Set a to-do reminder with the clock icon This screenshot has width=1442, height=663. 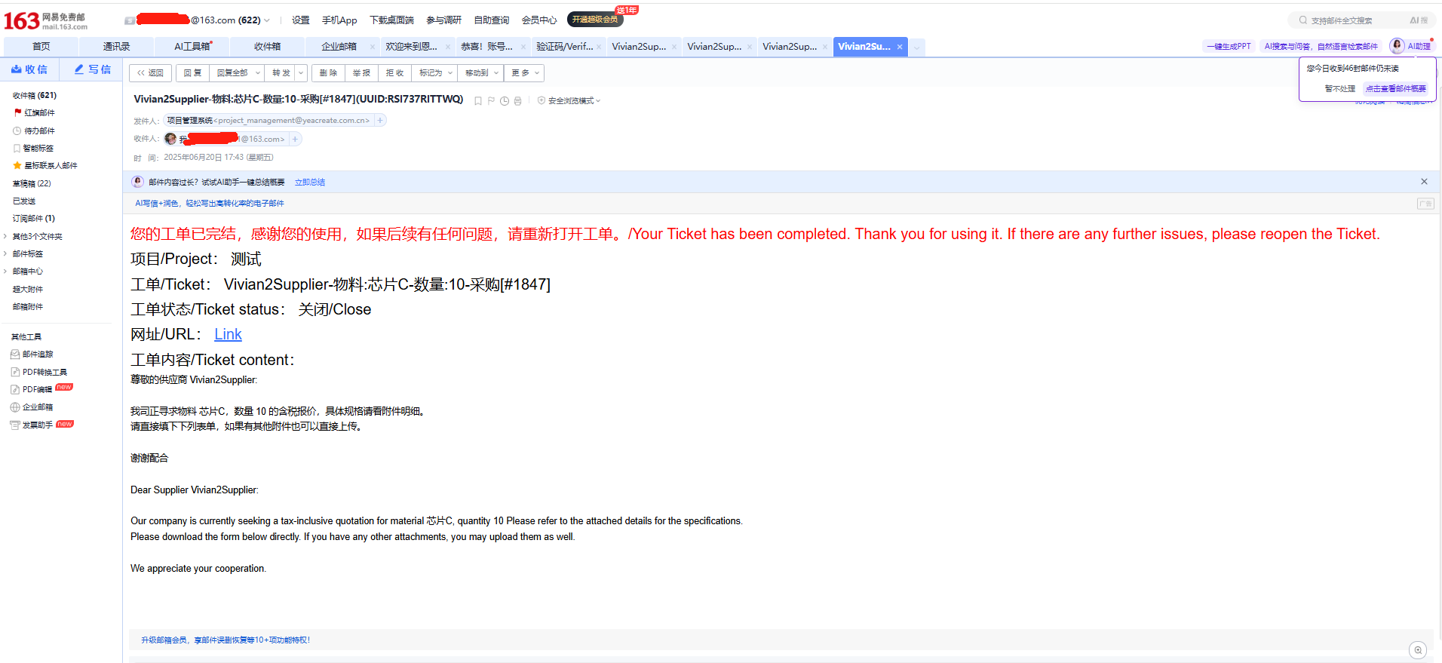(505, 101)
